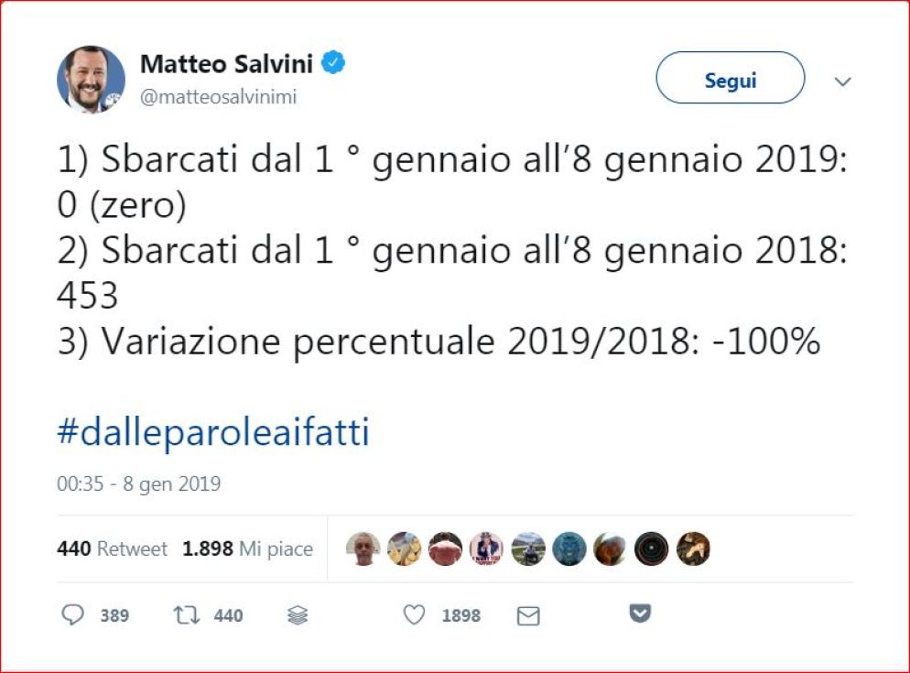The width and height of the screenshot is (910, 673).
Task: Open the 1.898 Mi piace list
Action: coord(247,548)
